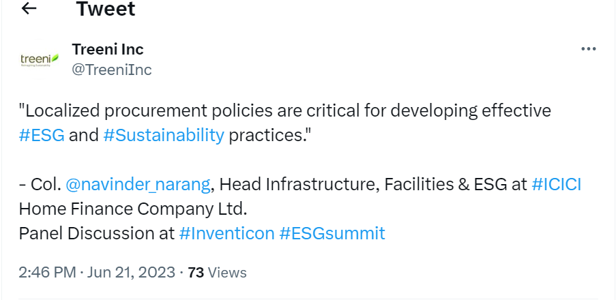This screenshot has height=300, width=616.
Task: Visit the @navinder_narang mention
Action: pyautogui.click(x=139, y=184)
